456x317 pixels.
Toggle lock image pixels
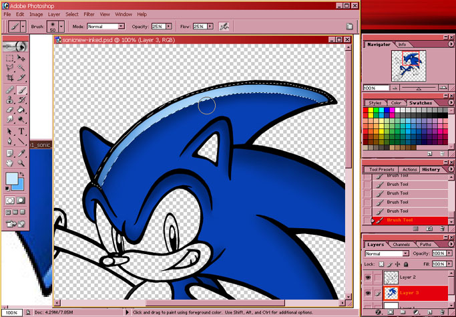click(x=390, y=264)
